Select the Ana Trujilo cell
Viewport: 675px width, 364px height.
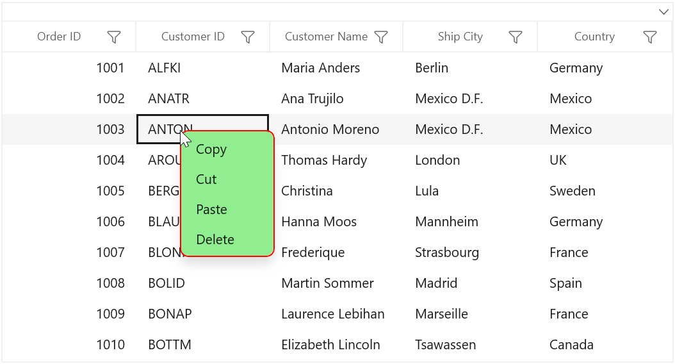pyautogui.click(x=336, y=99)
